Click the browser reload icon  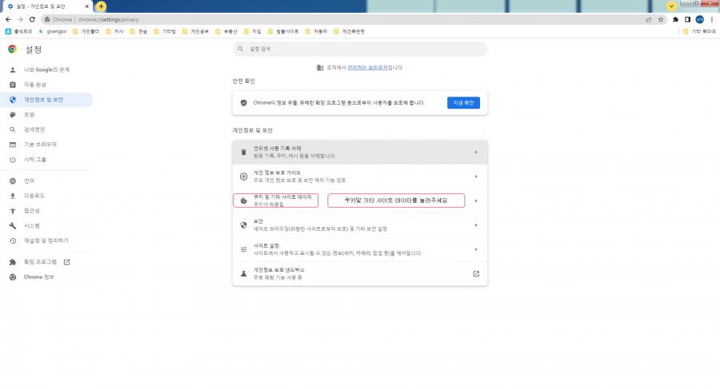coord(31,19)
